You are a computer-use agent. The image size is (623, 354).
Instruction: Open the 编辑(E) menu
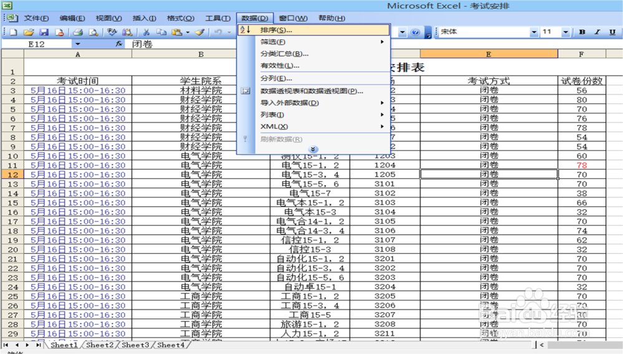tap(72, 18)
